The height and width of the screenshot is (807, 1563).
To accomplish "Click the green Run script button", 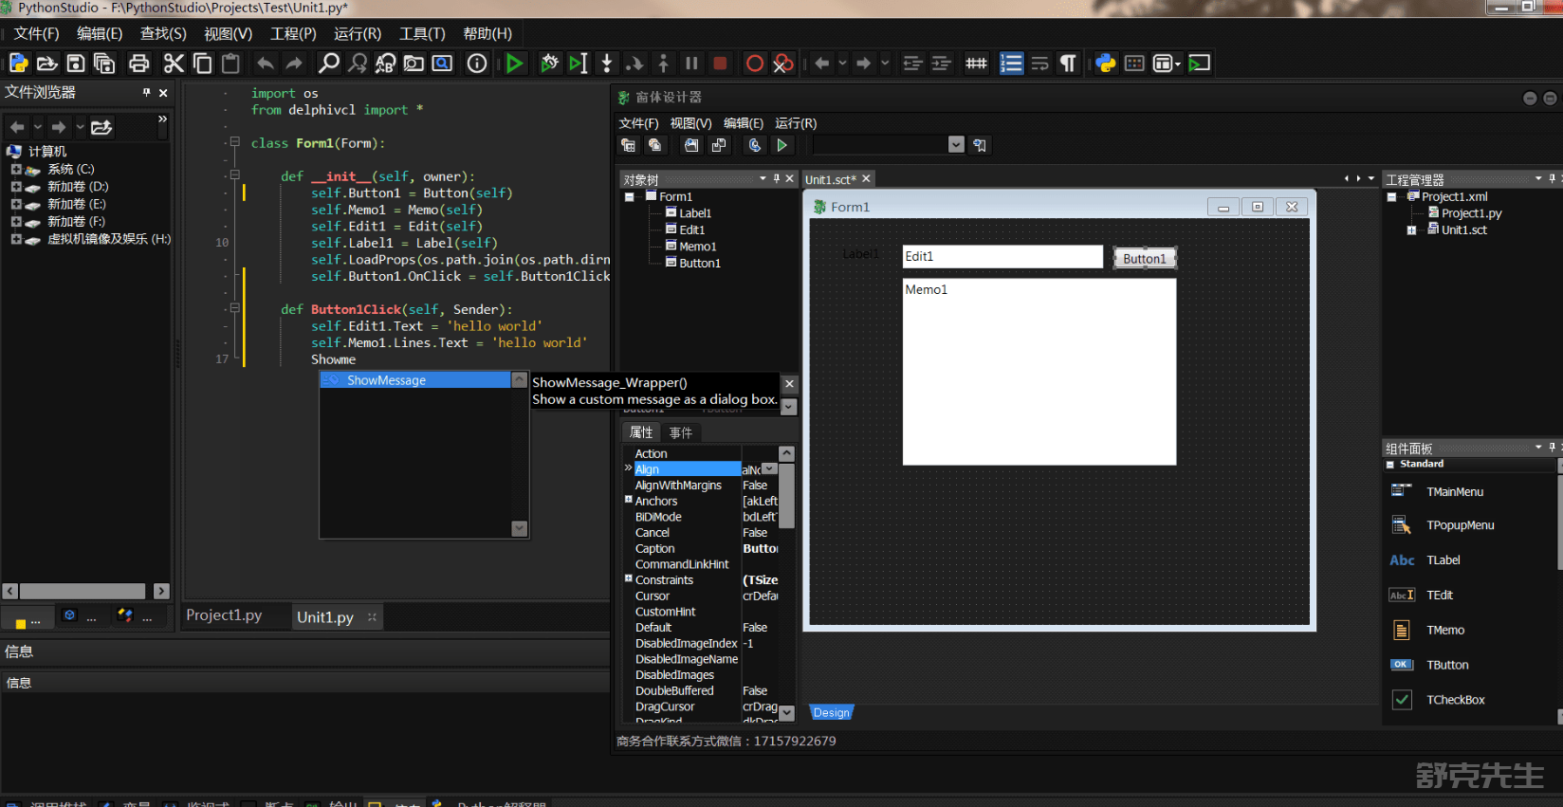I will coord(514,64).
